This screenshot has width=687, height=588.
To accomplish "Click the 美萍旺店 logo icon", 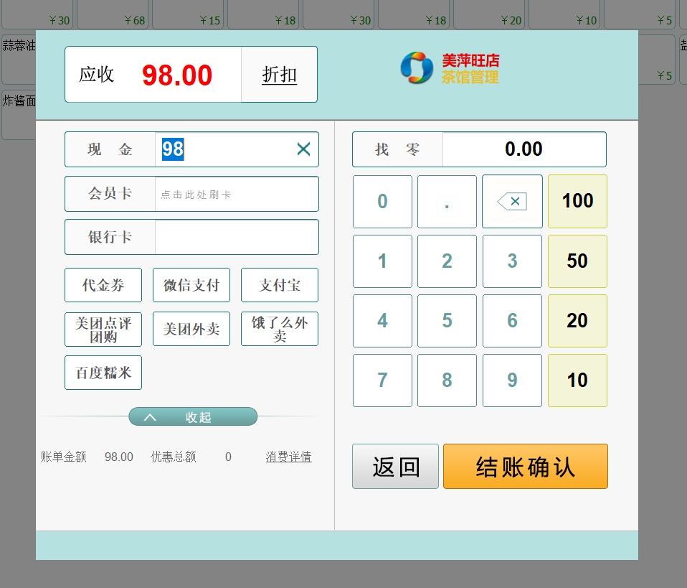I will [x=416, y=68].
